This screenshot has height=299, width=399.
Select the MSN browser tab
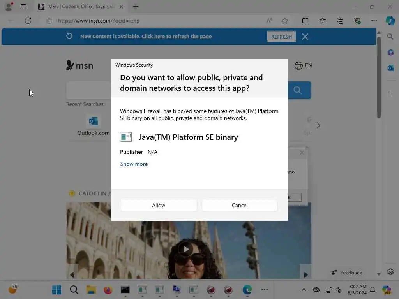click(x=80, y=7)
